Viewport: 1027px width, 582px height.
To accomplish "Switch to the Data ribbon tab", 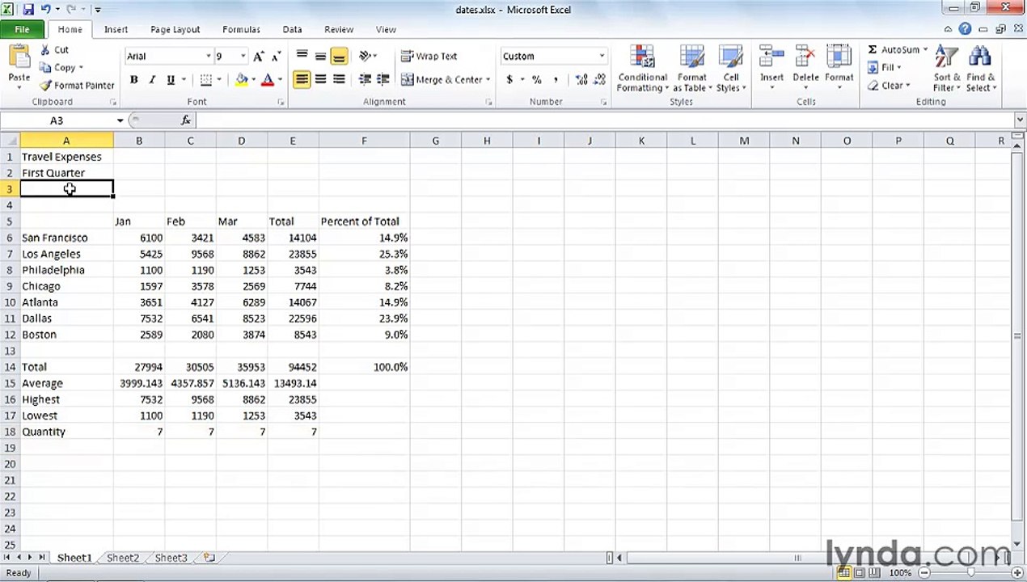I will tap(292, 29).
